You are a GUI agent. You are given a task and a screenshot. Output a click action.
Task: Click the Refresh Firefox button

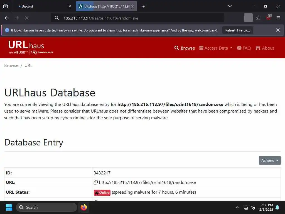[x=238, y=30]
